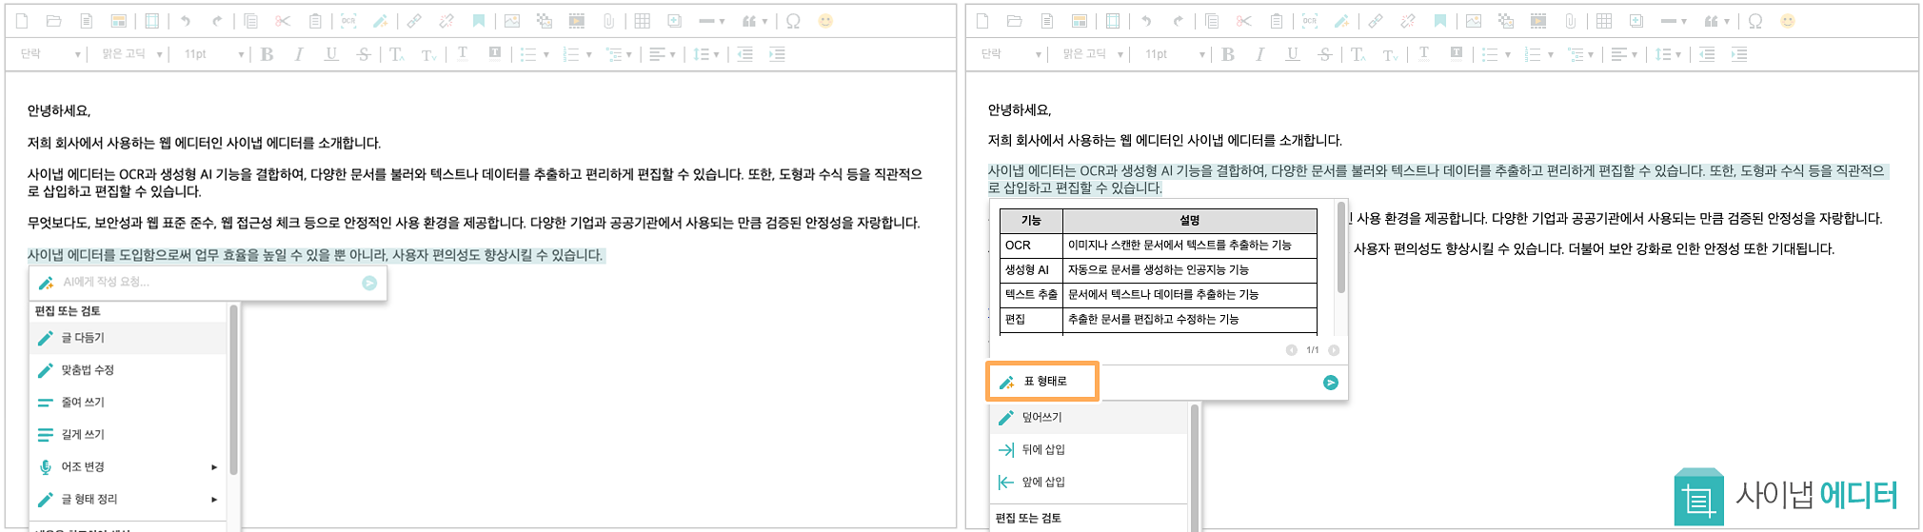The image size is (1923, 532).
Task: Toggle Underline formatting in right editor
Action: [x=1292, y=54]
